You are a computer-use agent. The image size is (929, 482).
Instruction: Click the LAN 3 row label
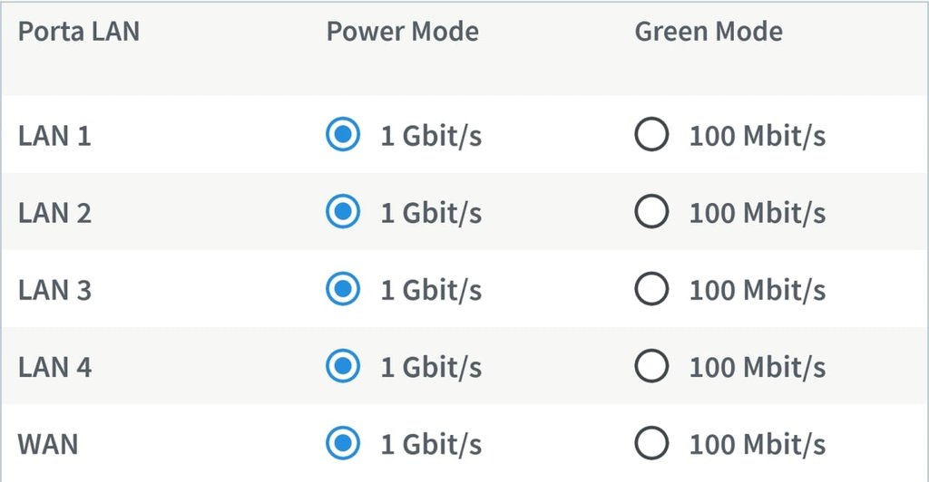click(x=54, y=290)
